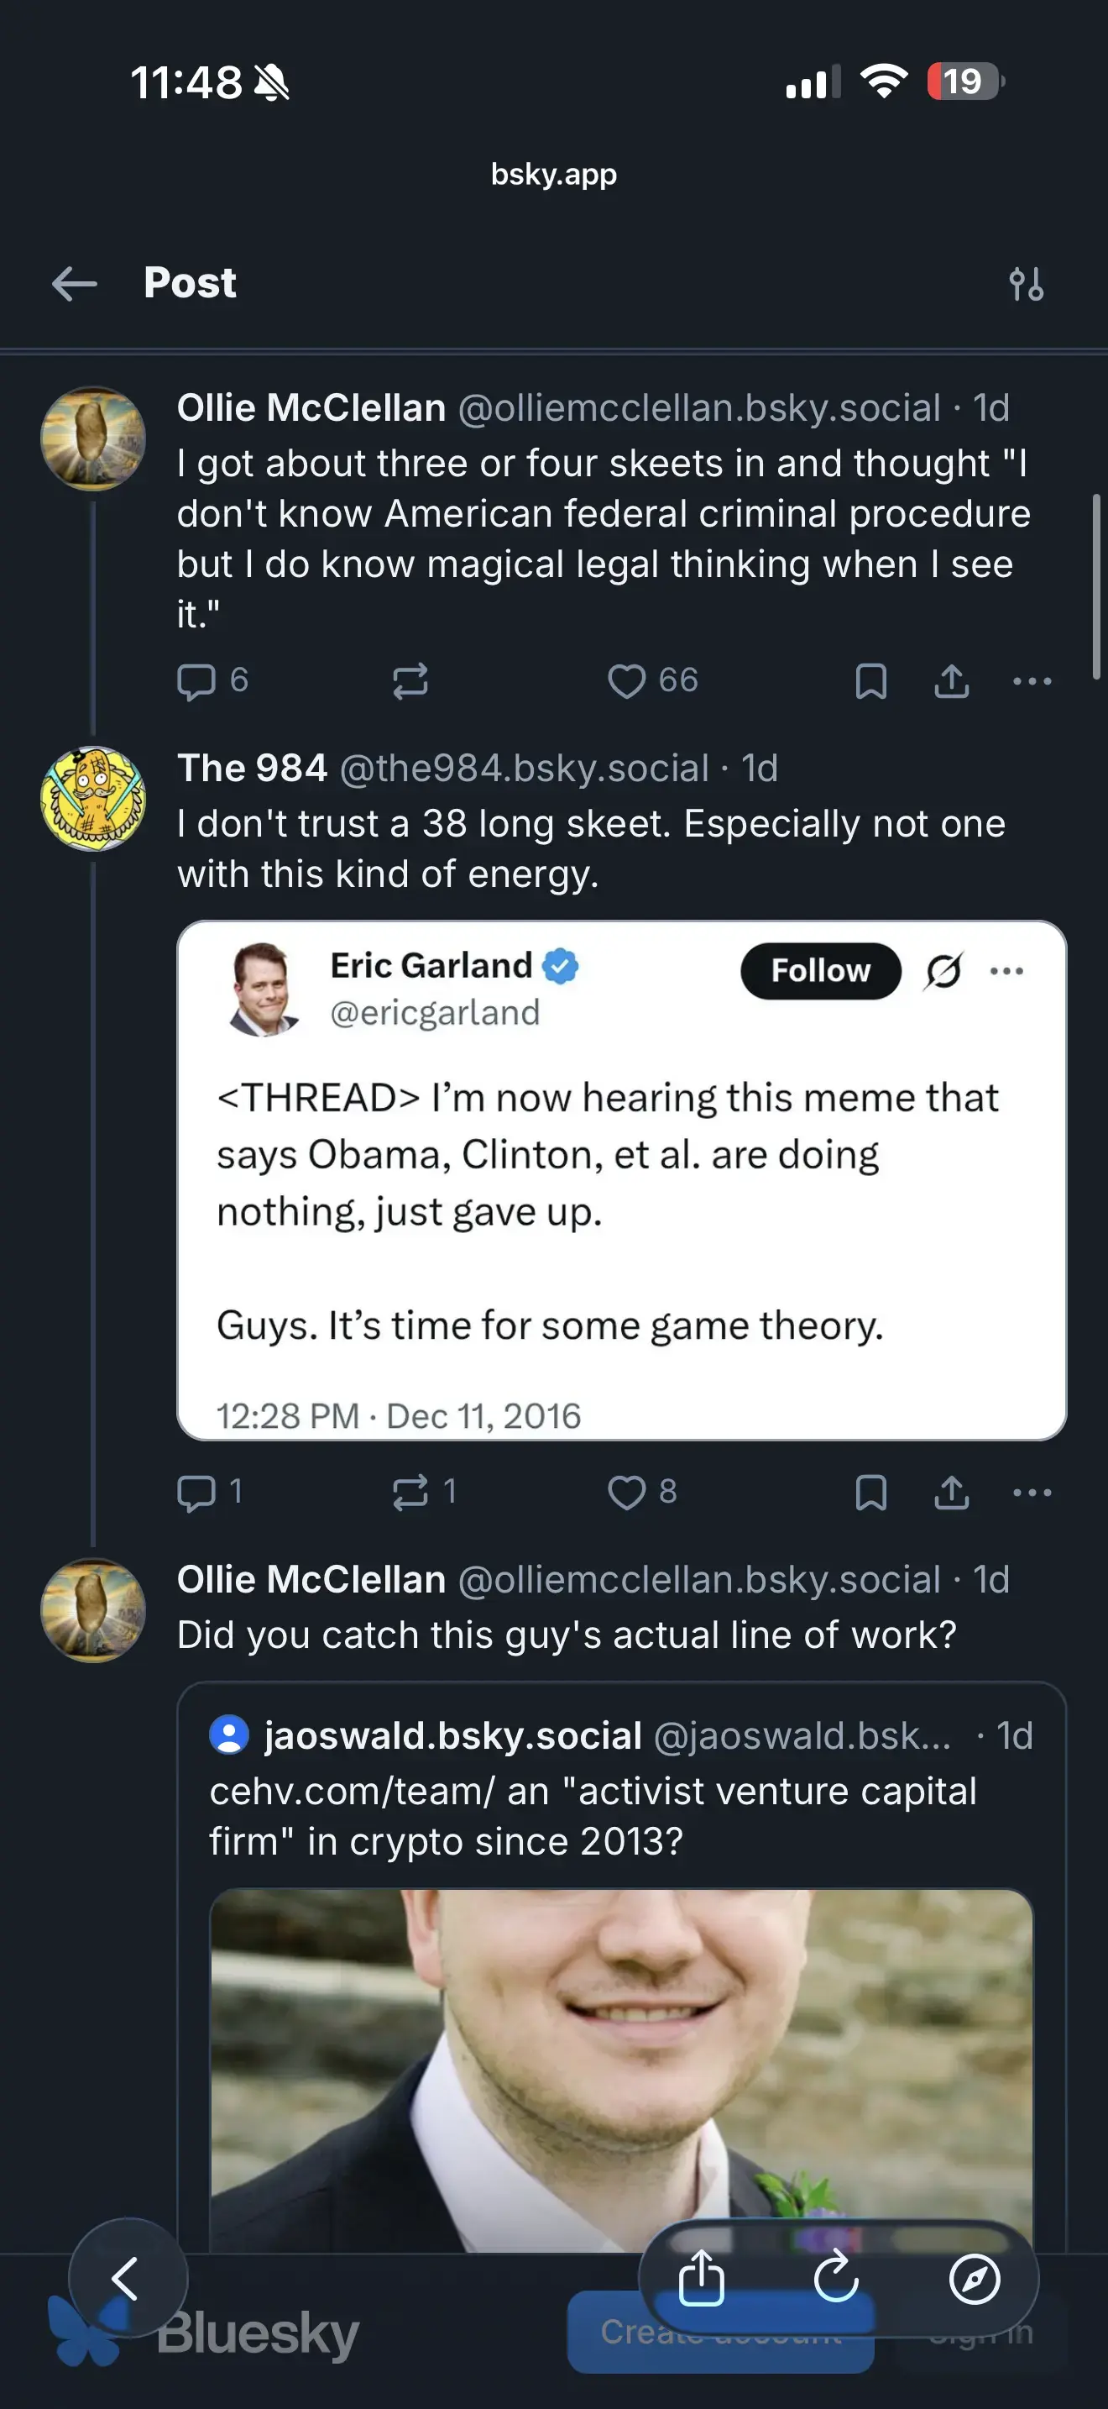Open the browser compass icon

pyautogui.click(x=975, y=2278)
